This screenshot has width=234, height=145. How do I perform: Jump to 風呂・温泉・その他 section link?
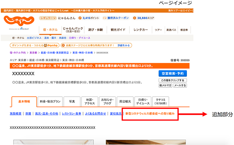pos(46,114)
